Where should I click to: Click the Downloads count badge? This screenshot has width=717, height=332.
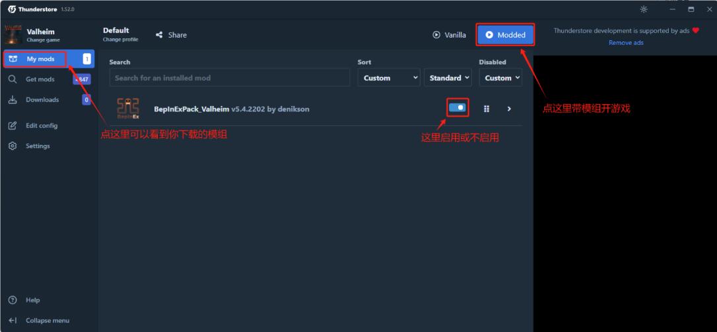click(86, 99)
